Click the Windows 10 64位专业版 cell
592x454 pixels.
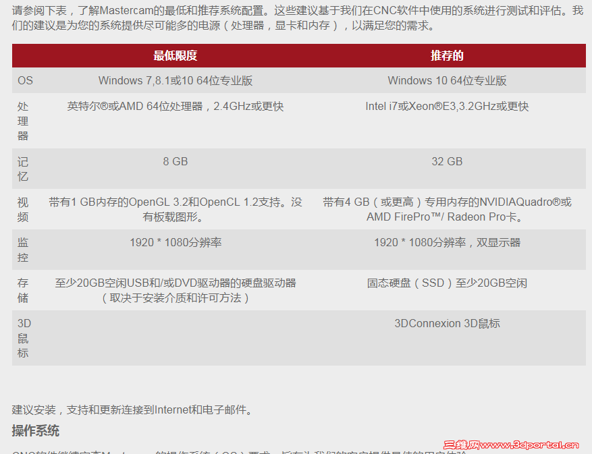[x=447, y=80]
